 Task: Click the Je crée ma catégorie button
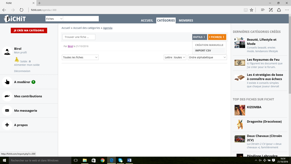(29, 31)
